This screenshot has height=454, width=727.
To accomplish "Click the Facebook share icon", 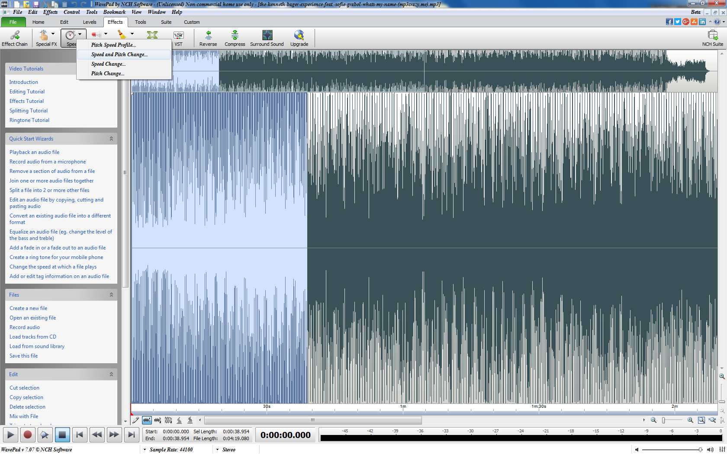I will tap(669, 22).
